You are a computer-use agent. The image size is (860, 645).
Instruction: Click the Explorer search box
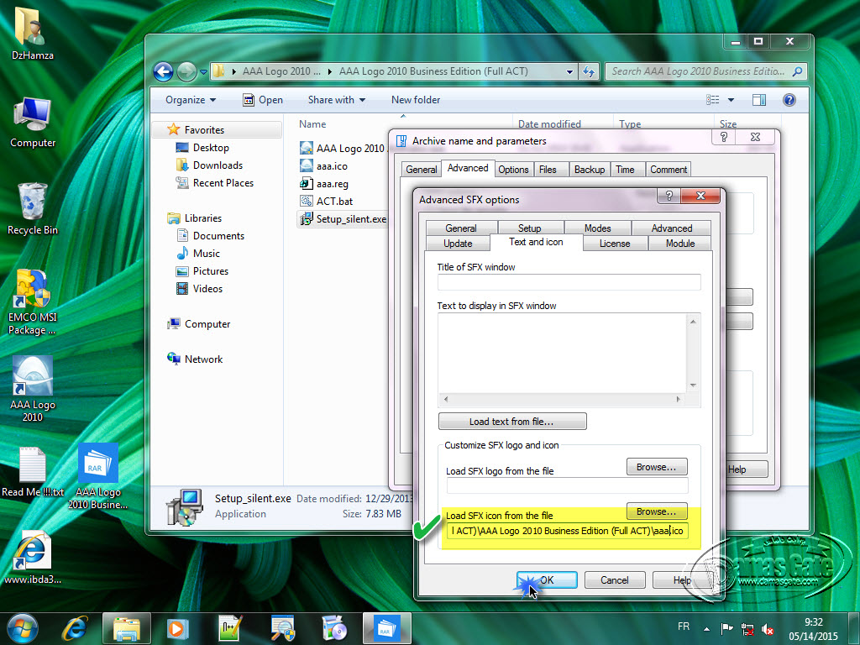coord(705,71)
